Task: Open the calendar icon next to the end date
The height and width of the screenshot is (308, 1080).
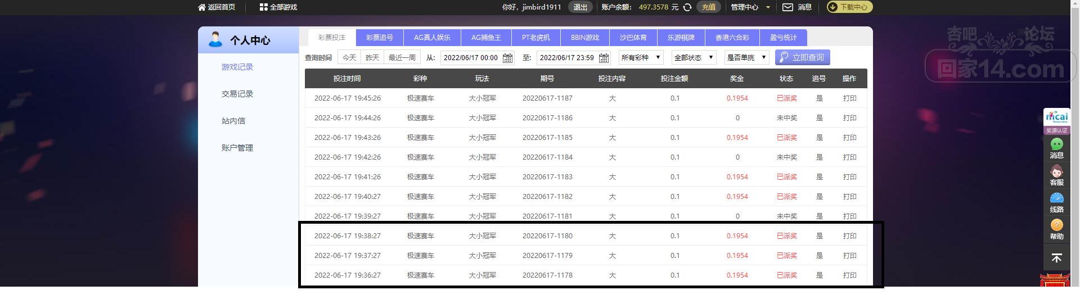Action: tap(604, 58)
